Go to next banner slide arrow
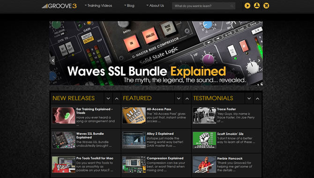 [259, 60]
